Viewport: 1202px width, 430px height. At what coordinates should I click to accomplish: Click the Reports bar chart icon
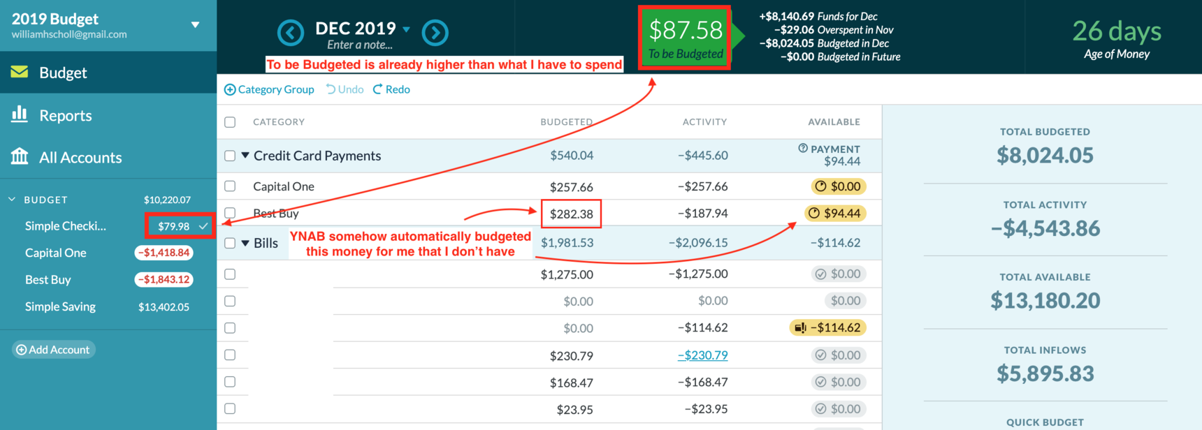click(20, 114)
